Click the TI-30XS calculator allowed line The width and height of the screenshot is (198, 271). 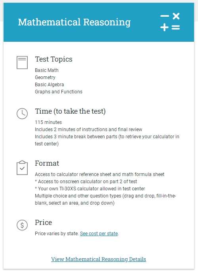[90, 189]
